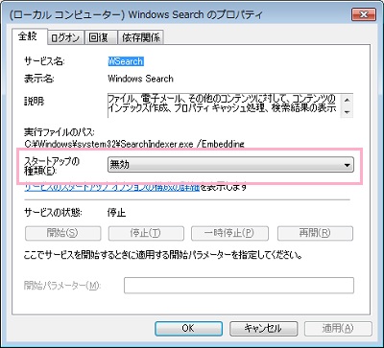Click the 適用(A) button
The width and height of the screenshot is (384, 348).
pos(338,328)
